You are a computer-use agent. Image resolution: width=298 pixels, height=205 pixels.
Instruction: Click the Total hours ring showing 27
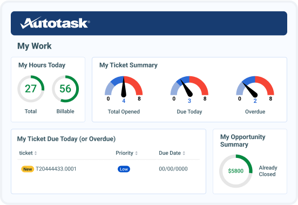[x=31, y=89]
